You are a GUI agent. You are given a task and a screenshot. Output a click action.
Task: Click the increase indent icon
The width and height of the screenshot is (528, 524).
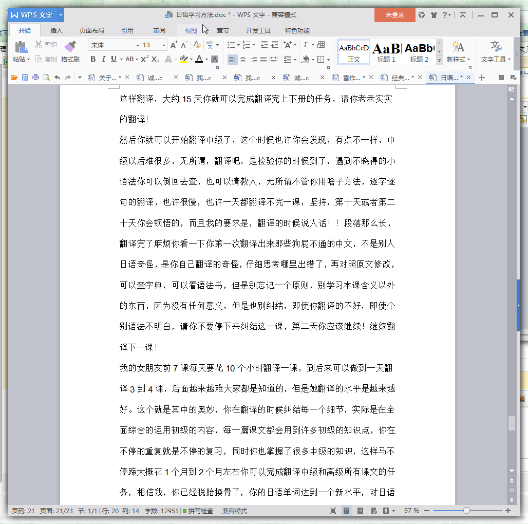pos(275,45)
